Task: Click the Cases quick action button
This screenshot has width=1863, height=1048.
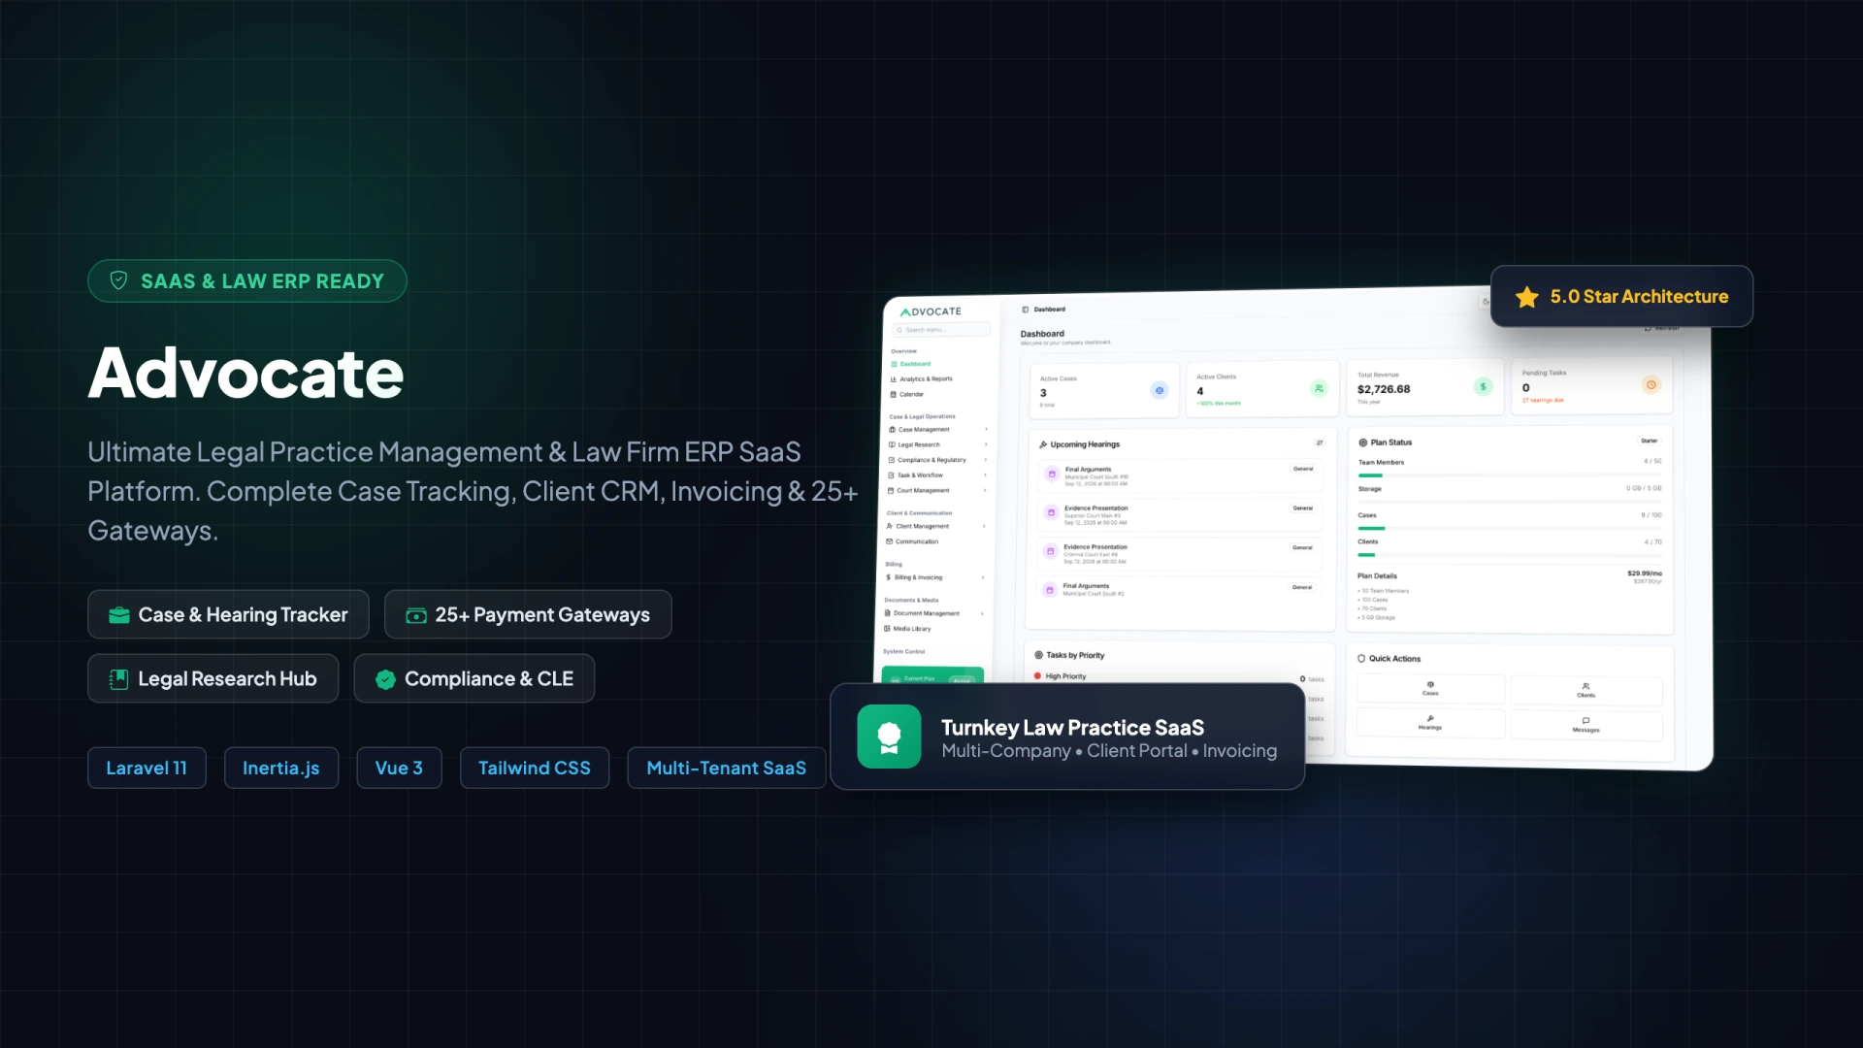Action: (1430, 689)
